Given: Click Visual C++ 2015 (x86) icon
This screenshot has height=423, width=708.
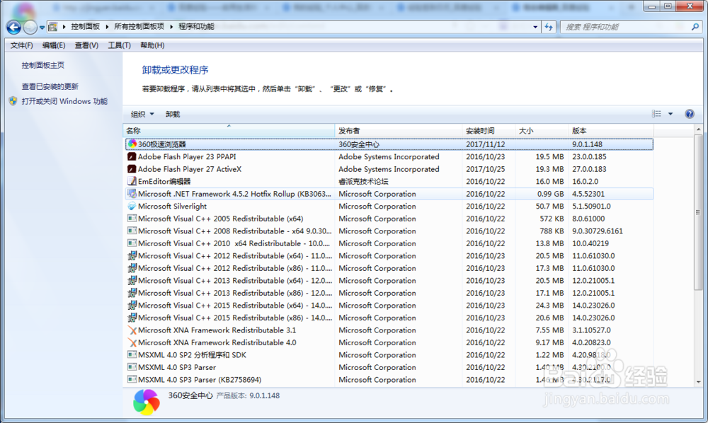Looking at the screenshot, I should pos(132,318).
